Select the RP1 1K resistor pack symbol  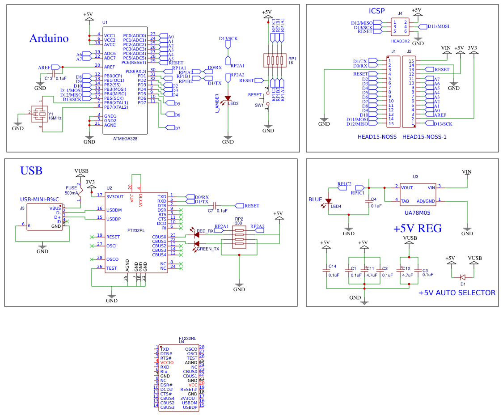pos(275,60)
